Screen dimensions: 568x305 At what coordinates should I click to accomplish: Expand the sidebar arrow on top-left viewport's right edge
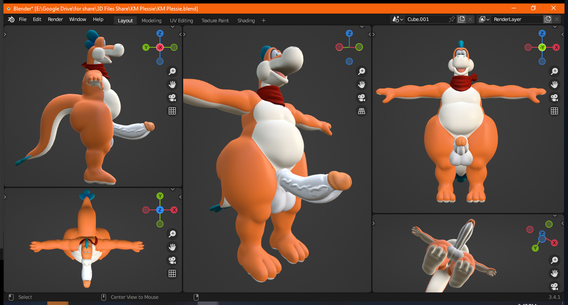click(180, 34)
